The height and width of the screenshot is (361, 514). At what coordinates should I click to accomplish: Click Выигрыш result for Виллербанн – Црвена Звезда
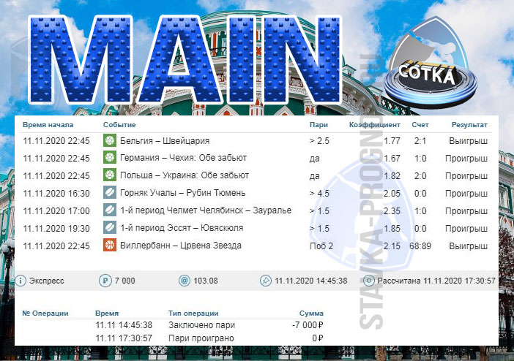point(468,246)
